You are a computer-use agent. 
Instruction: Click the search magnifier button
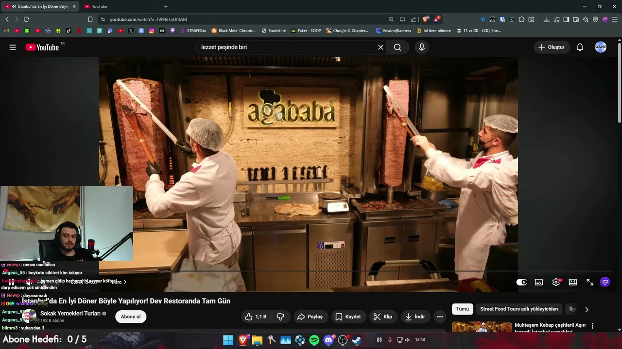tap(397, 47)
